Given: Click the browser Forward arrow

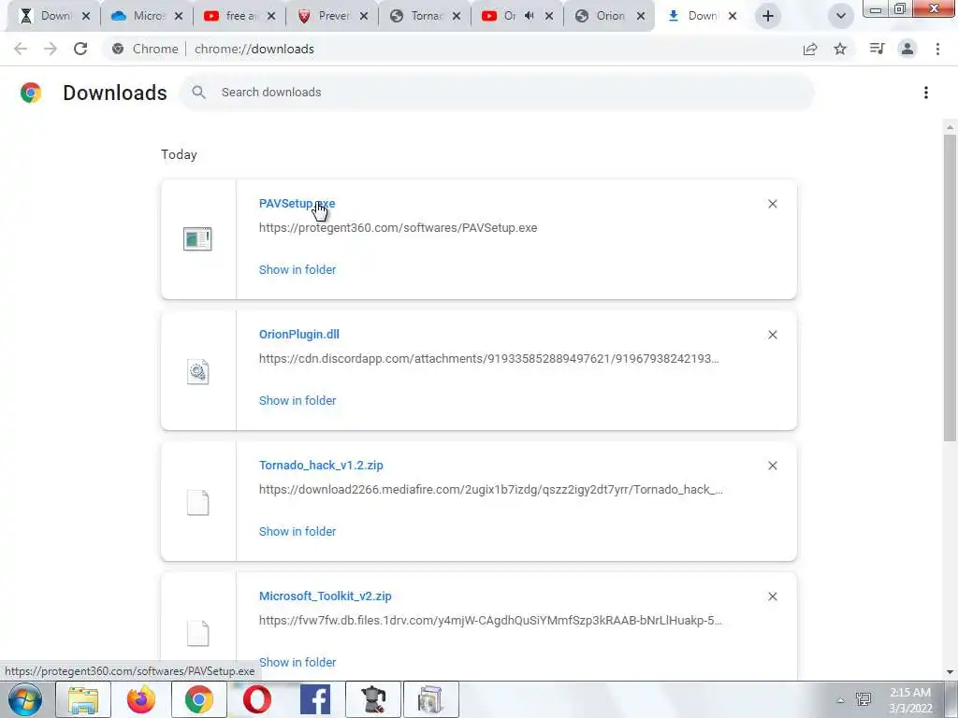Looking at the screenshot, I should [x=51, y=49].
